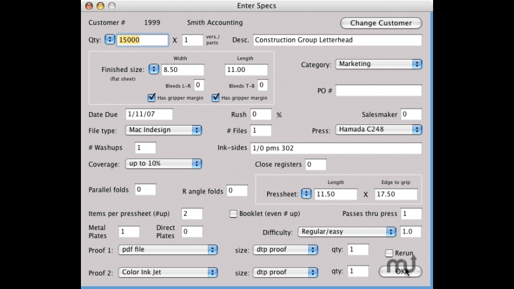Open the Qty popup stepper
Viewport: 514px width, 289px height.
click(109, 40)
